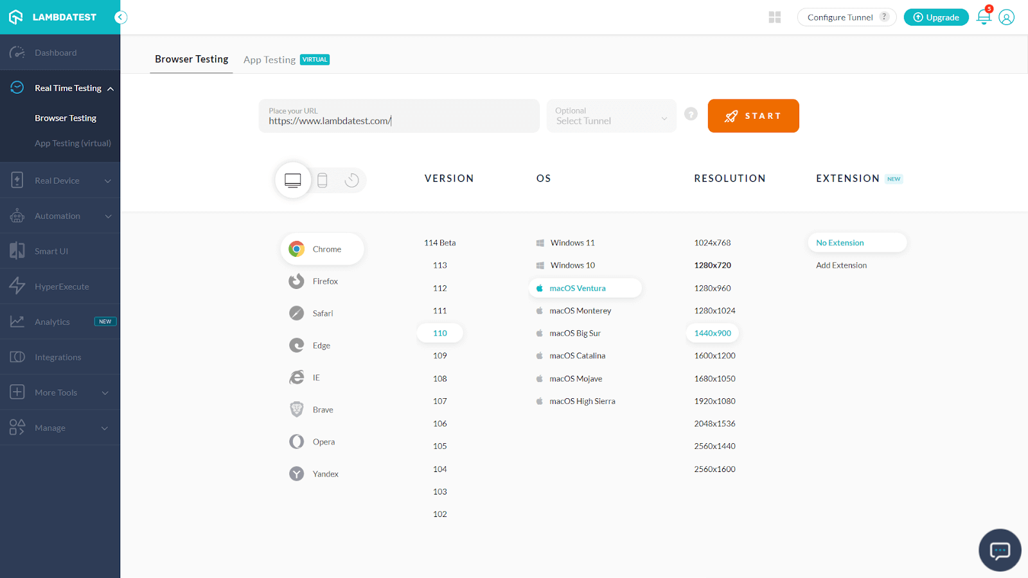
Task: Select the Chrome browser icon
Action: [x=296, y=249]
